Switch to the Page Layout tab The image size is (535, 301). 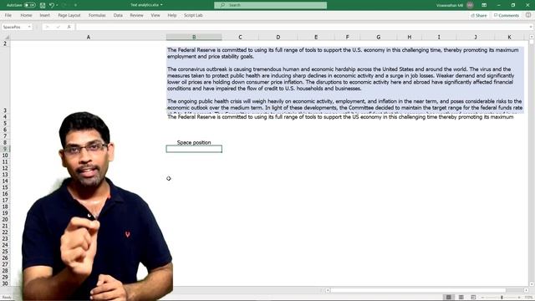[69, 15]
